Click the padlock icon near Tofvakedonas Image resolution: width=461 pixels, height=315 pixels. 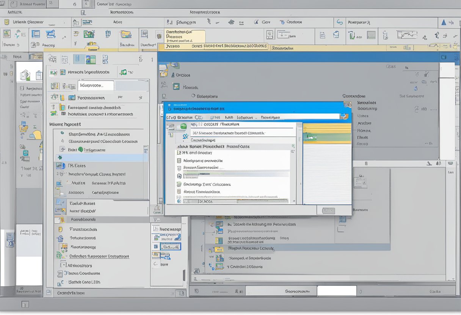pyautogui.click(x=59, y=238)
